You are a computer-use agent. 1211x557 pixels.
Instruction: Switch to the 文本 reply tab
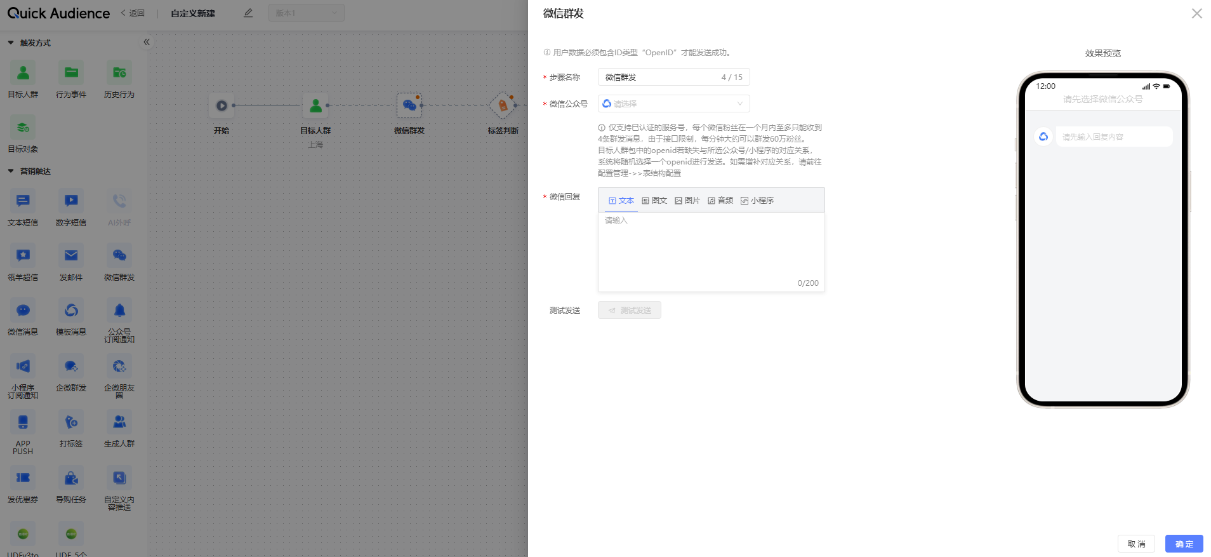(x=621, y=201)
